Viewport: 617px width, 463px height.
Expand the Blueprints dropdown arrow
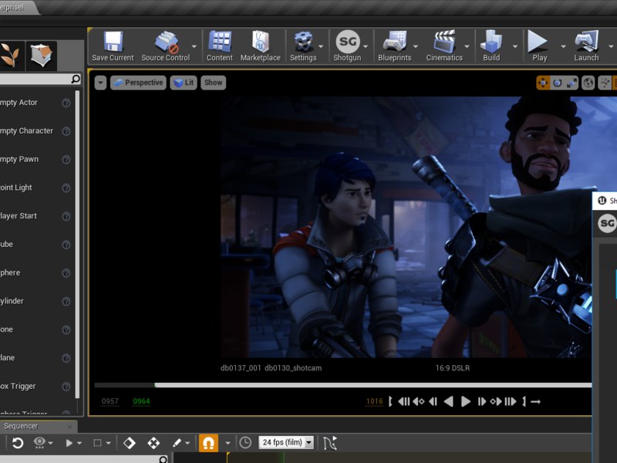click(x=416, y=46)
